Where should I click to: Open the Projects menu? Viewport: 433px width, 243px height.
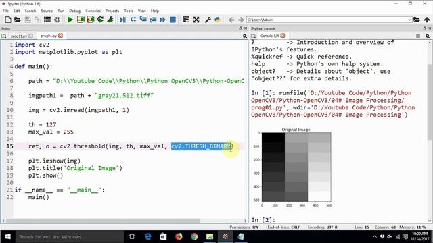[x=112, y=11]
